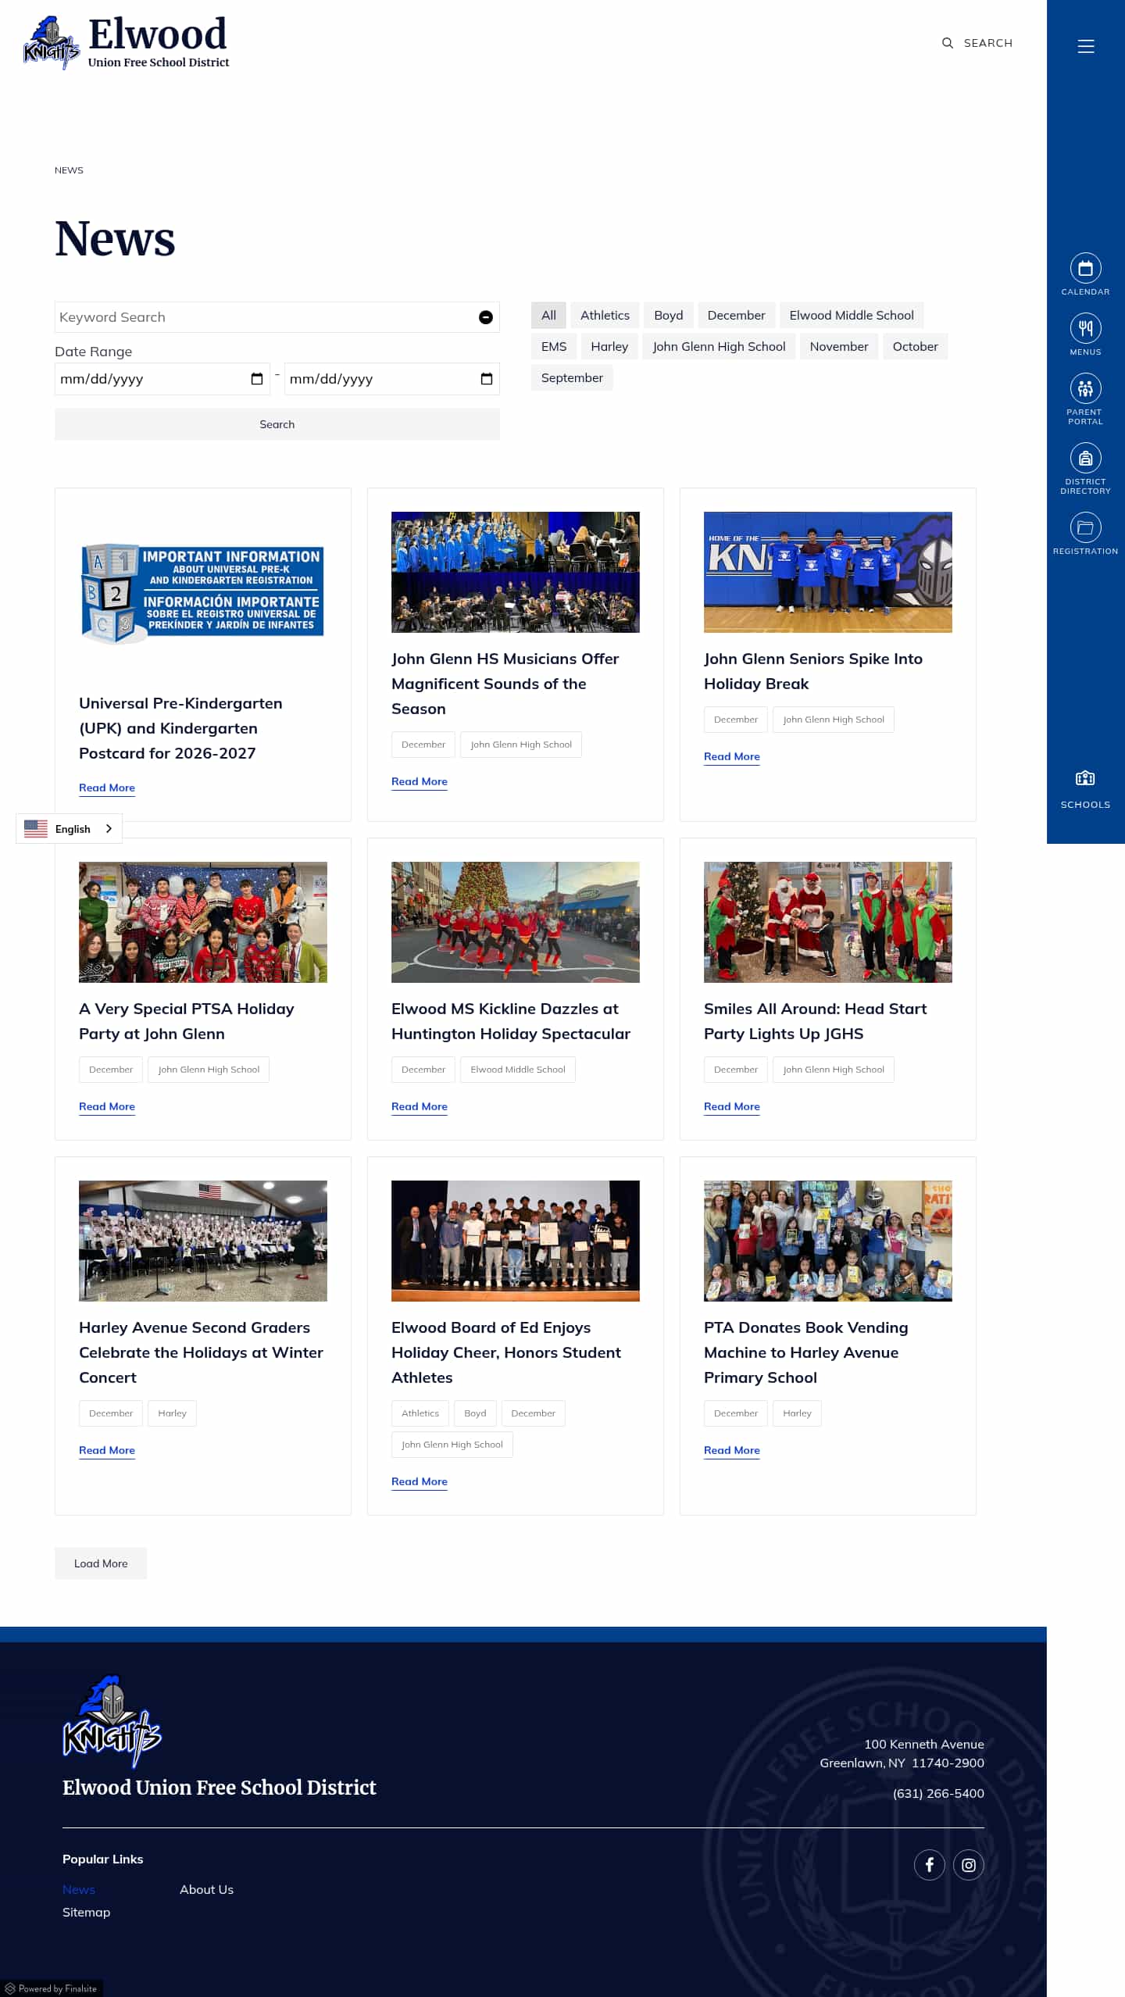Read More on PTSA Holiday Party
This screenshot has width=1125, height=1997.
pos(107,1106)
